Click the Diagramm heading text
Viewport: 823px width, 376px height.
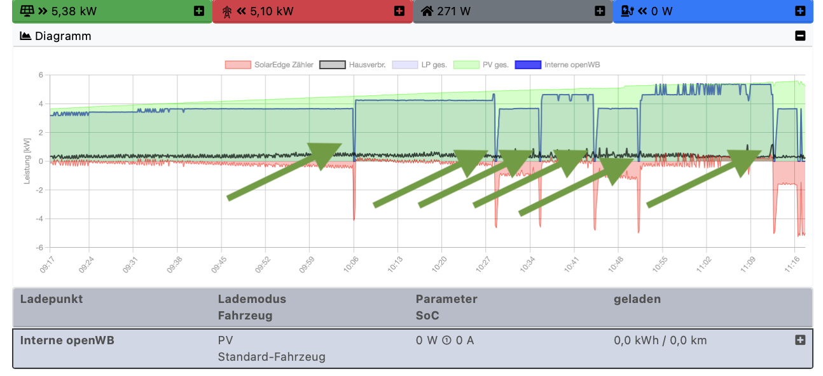[63, 36]
